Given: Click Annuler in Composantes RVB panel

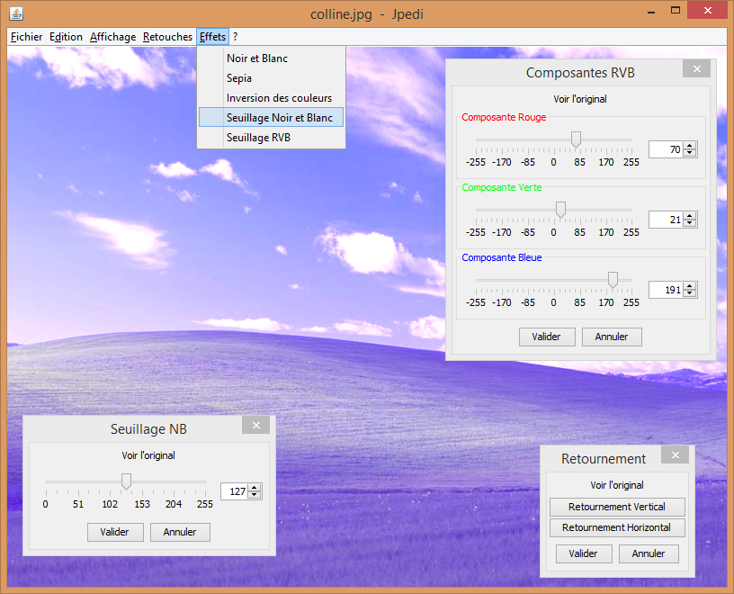Looking at the screenshot, I should click(x=612, y=337).
